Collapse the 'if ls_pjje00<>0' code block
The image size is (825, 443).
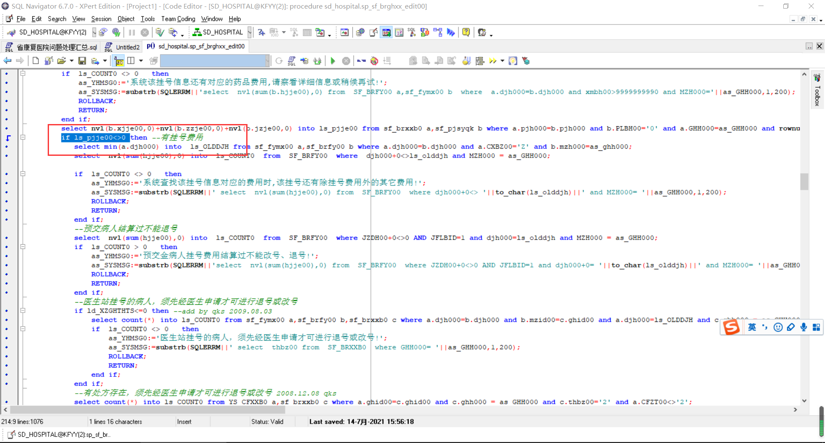point(23,137)
